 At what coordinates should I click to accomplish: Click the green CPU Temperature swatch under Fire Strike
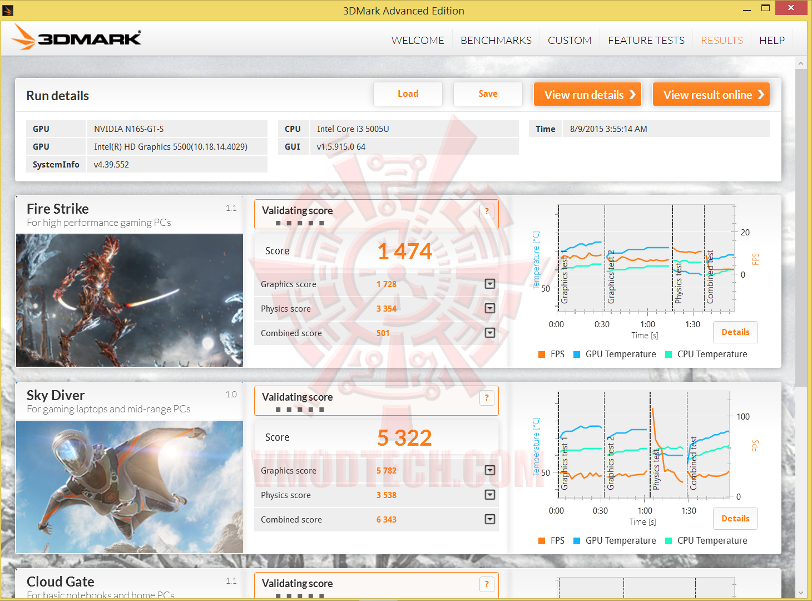[669, 354]
